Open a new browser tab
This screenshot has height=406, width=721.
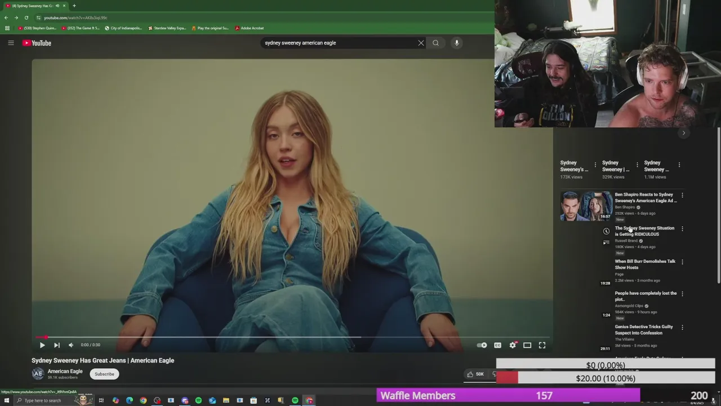pyautogui.click(x=74, y=6)
